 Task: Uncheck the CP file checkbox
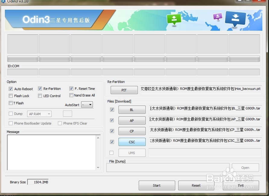pos(112,131)
